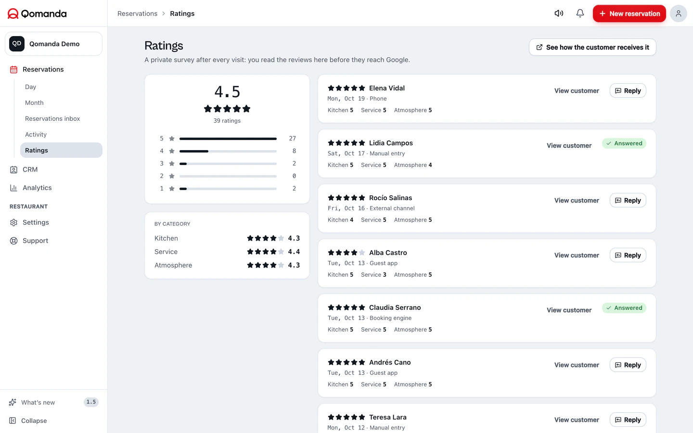
Task: Click the Answered badge on Lidia Campos
Action: pos(624,143)
